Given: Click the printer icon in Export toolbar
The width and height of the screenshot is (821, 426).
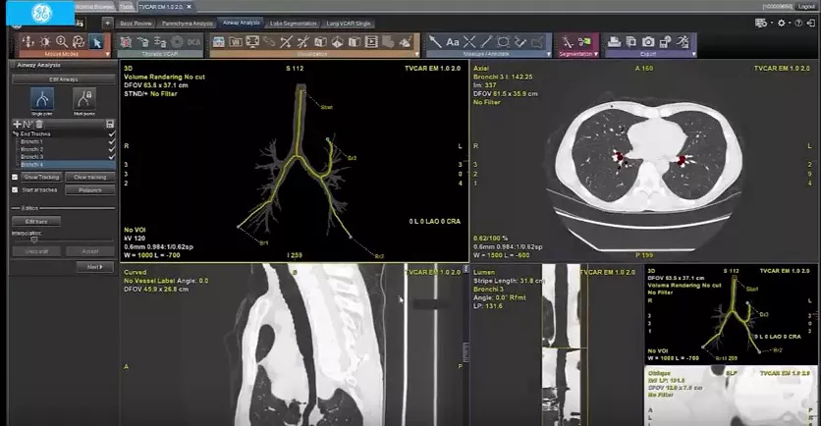Looking at the screenshot, I should coord(614,42).
